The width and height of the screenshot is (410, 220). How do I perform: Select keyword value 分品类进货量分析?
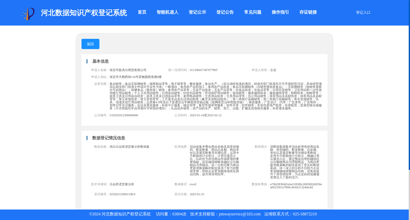[122, 184]
